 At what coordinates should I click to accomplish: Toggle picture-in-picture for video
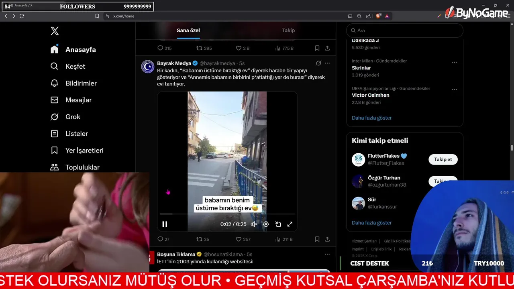pos(278,224)
